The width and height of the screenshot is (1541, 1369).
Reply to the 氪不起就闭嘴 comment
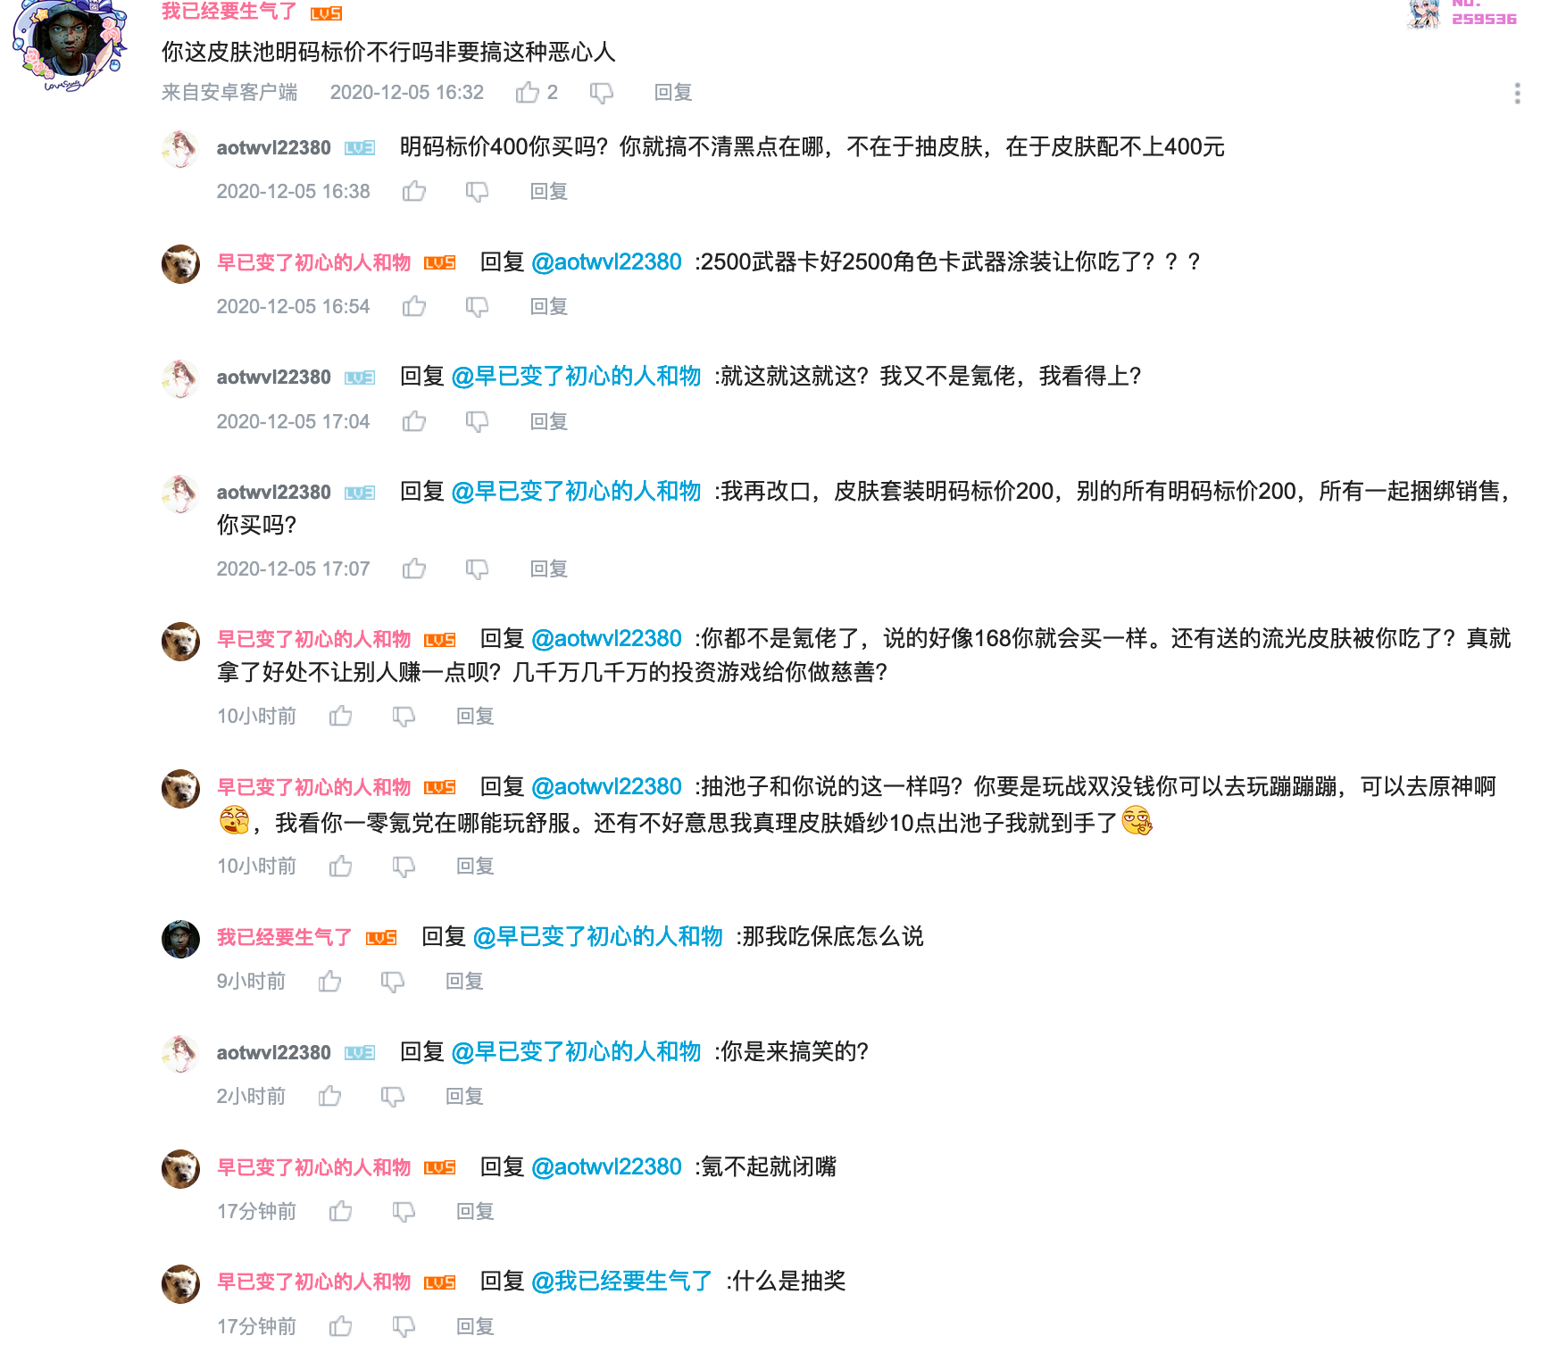(x=475, y=1211)
